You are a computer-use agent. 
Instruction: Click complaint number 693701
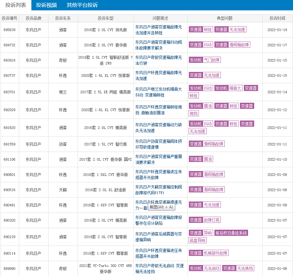click(x=9, y=92)
